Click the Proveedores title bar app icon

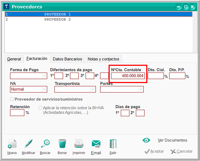point(6,6)
